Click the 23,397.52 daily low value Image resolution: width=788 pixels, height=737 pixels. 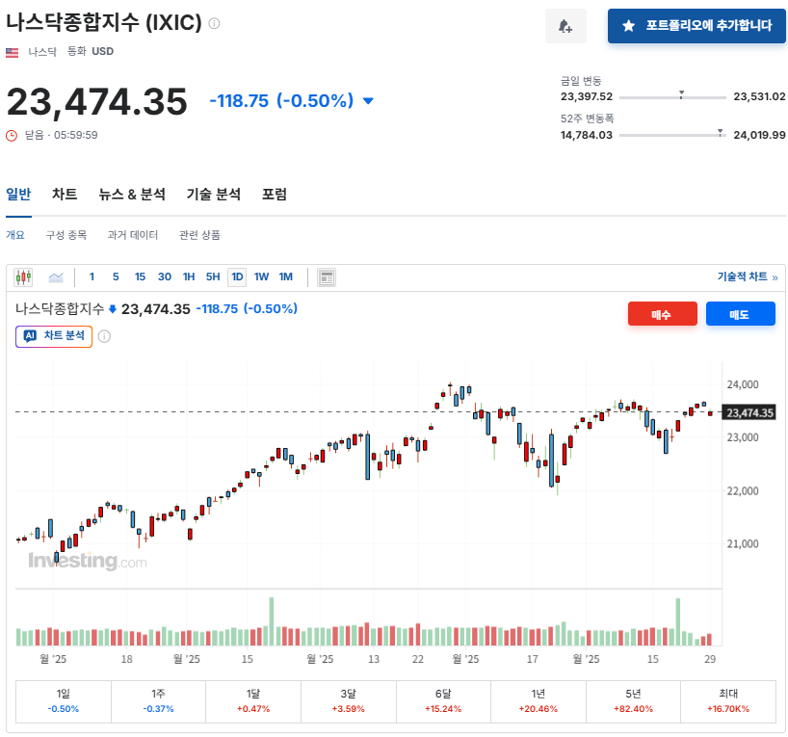[587, 96]
